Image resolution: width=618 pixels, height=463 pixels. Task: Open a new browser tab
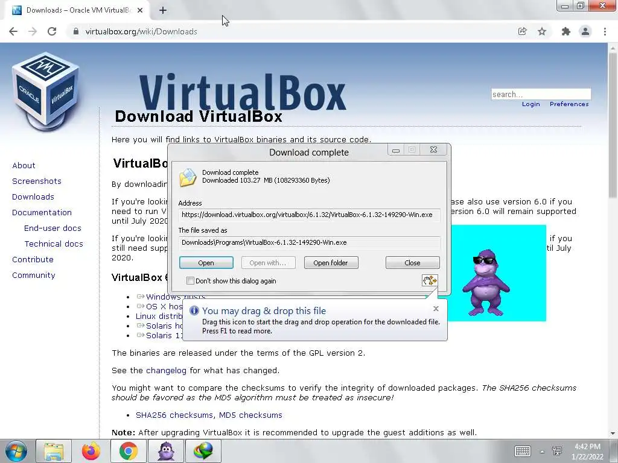[x=163, y=10]
